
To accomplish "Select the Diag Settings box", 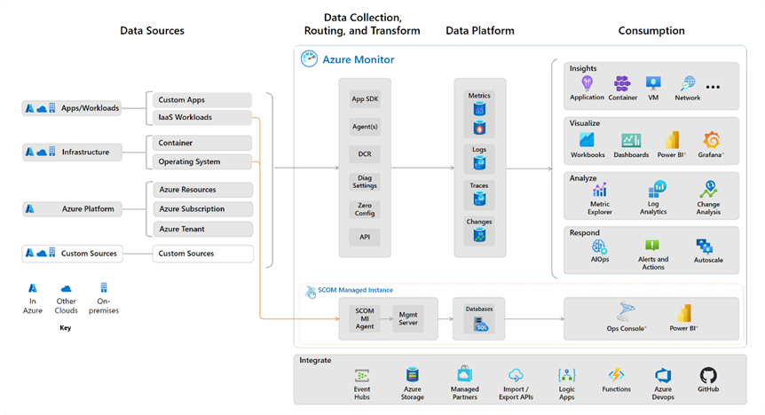I will [365, 182].
